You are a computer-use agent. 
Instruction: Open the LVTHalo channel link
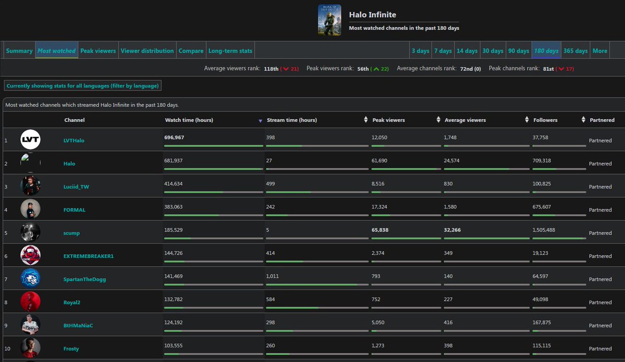pyautogui.click(x=74, y=141)
